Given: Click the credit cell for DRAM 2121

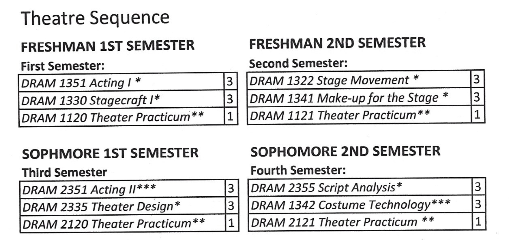Looking at the screenshot, I should [479, 222].
